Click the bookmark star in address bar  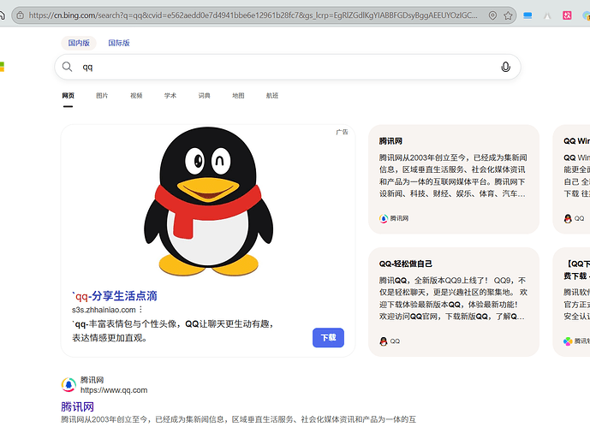pos(508,15)
